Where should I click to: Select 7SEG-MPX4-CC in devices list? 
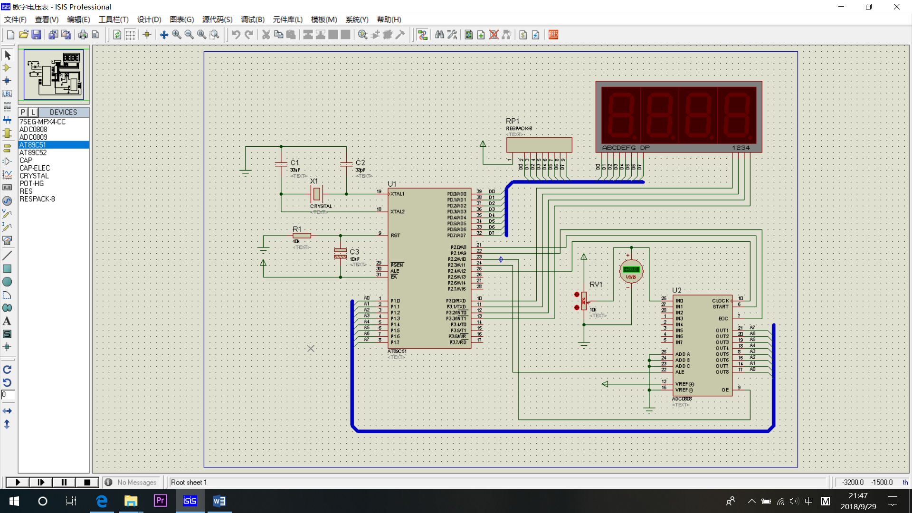(54, 122)
